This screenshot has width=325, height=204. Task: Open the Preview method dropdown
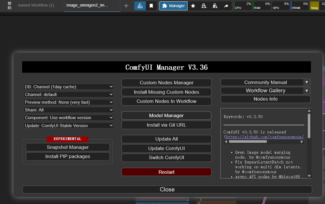69,102
